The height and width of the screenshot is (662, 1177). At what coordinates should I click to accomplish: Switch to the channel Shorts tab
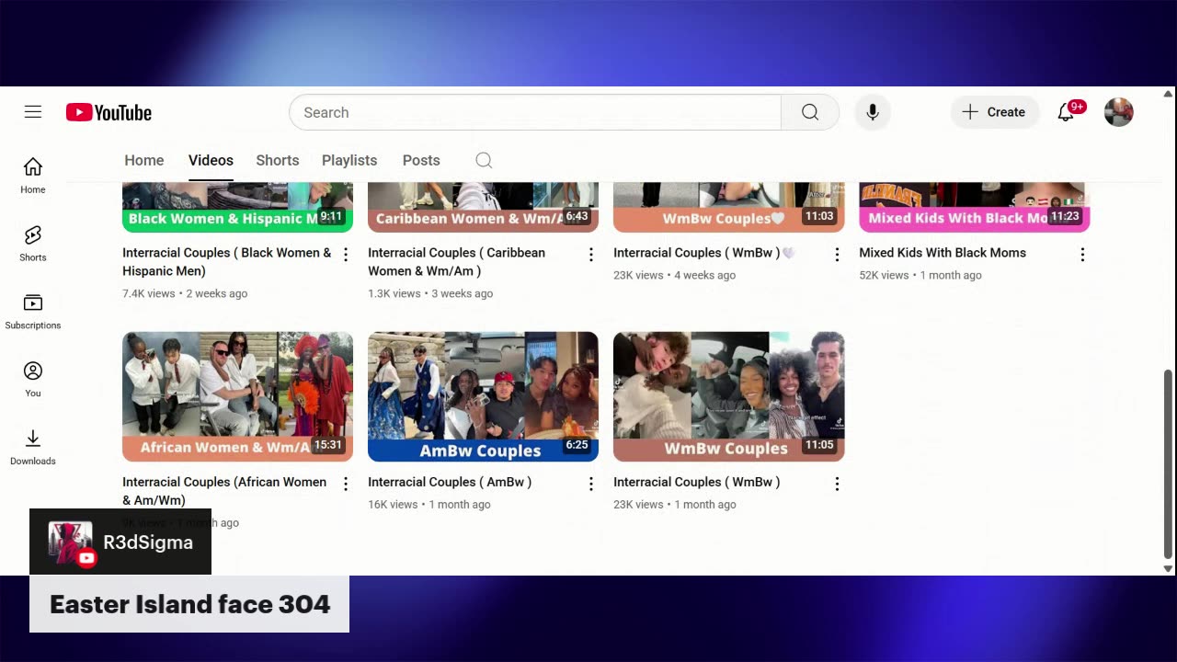pyautogui.click(x=278, y=160)
